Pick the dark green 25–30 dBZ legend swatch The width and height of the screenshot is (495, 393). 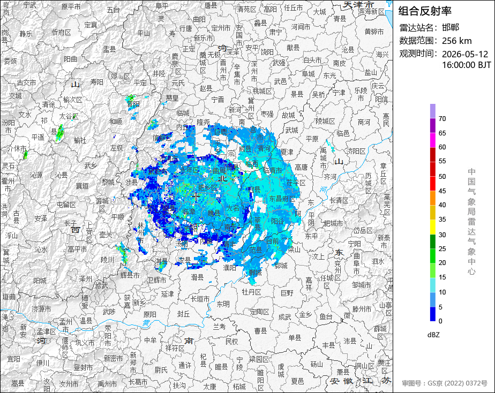pyautogui.click(x=432, y=241)
